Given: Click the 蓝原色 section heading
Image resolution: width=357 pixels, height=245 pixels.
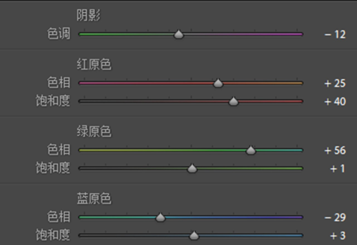Looking at the screenshot, I should 94,199.
